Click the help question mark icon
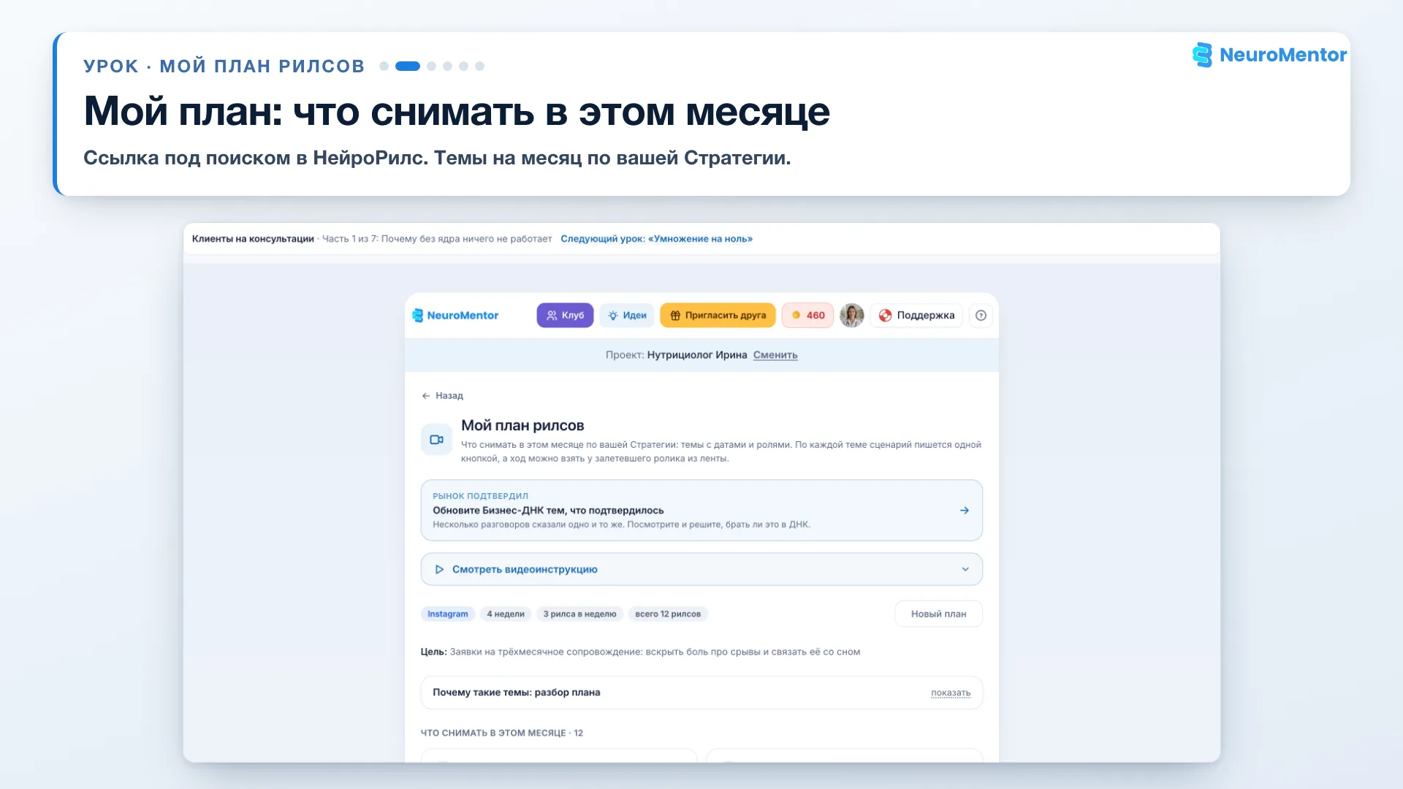 coord(981,316)
